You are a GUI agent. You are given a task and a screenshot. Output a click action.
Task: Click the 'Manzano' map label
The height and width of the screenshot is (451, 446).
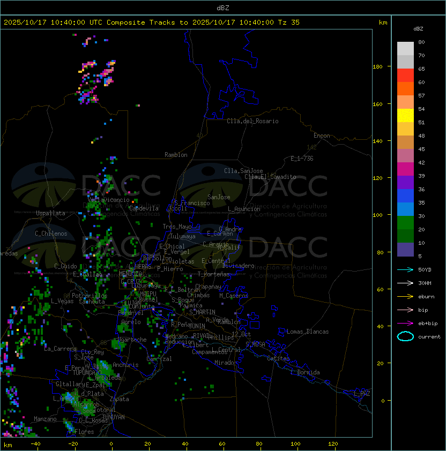(x=45, y=419)
